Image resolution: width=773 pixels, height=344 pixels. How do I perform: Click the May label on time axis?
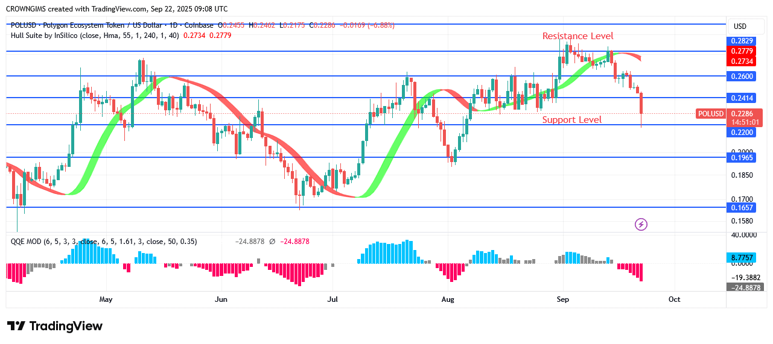(106, 299)
